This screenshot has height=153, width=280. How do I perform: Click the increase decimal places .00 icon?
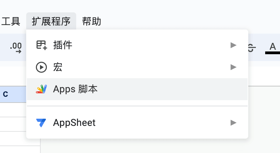click(16, 48)
